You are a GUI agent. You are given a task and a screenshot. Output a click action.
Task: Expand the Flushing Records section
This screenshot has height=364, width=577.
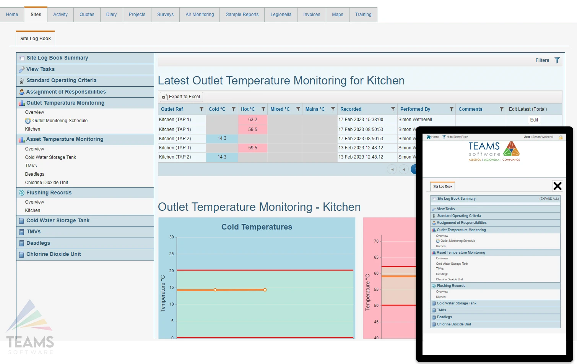(49, 193)
